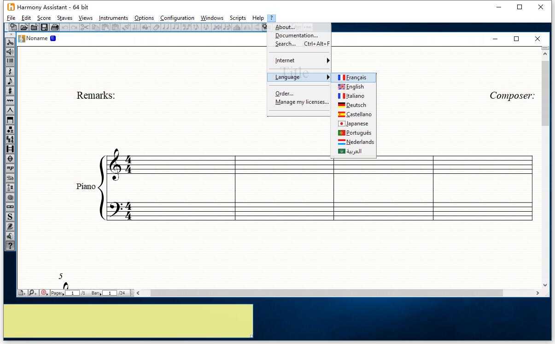The image size is (555, 344).
Task: Open the key signature palette
Action: click(x=10, y=139)
